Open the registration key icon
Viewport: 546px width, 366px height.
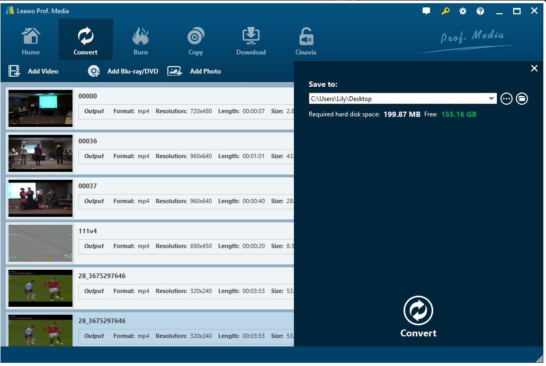[444, 11]
